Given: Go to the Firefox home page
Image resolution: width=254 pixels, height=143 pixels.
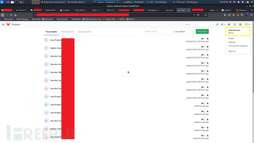Looking at the screenshot, I should (x=15, y=15).
